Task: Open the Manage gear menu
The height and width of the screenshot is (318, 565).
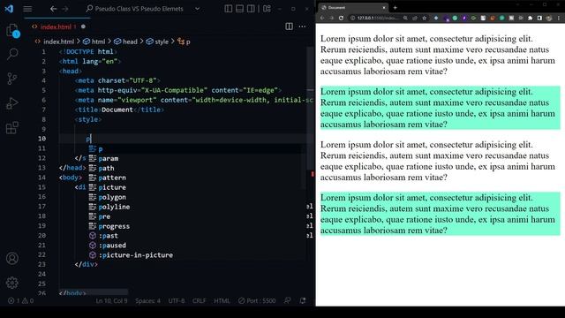Action: click(x=12, y=283)
